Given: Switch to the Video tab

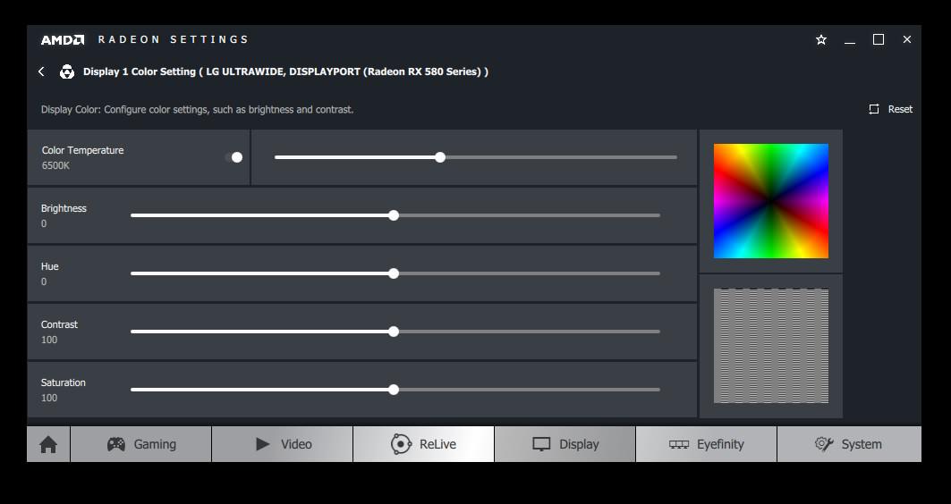Looking at the screenshot, I should (283, 444).
